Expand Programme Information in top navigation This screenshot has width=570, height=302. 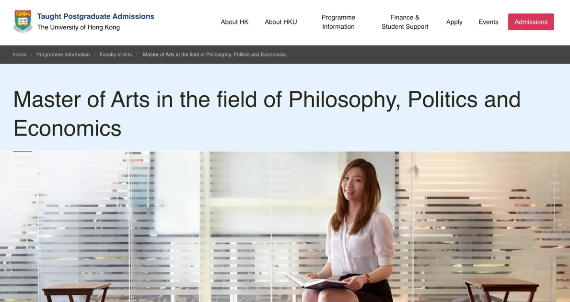pyautogui.click(x=338, y=22)
